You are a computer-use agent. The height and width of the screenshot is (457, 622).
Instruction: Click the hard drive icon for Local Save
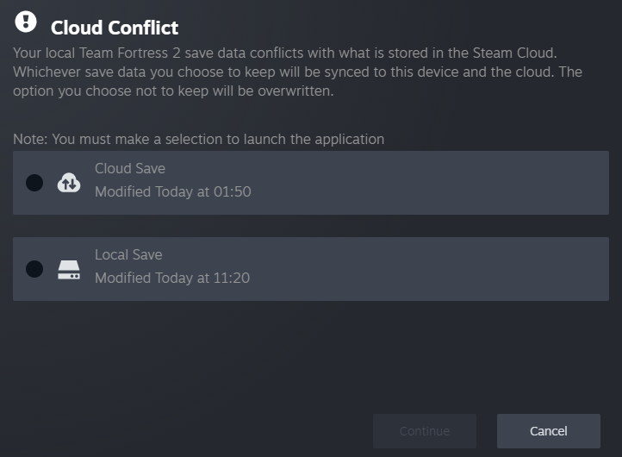point(69,269)
